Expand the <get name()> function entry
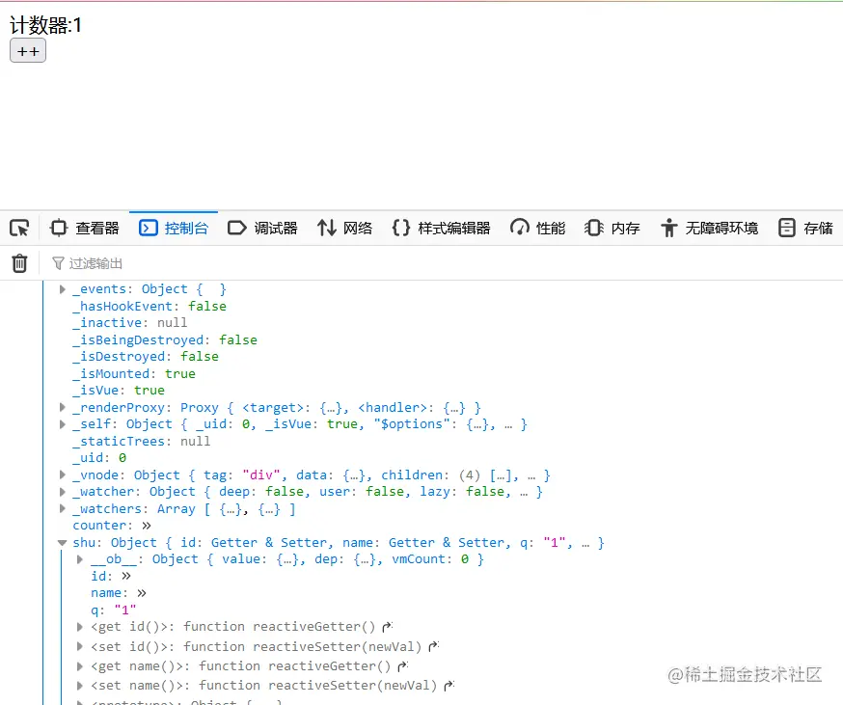843x705 pixels. 79,666
